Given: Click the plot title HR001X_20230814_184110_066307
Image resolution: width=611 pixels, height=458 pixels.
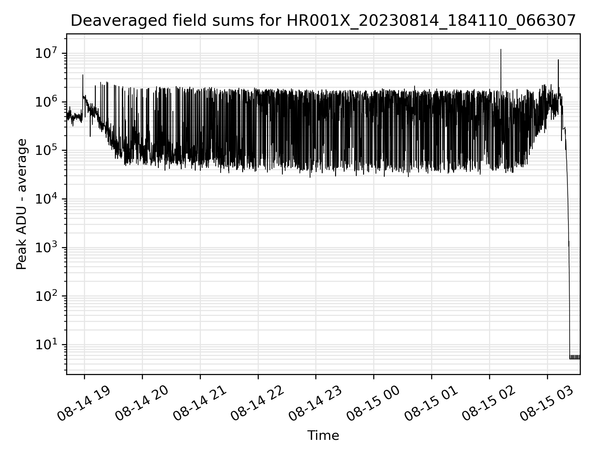Looking at the screenshot, I should pos(323,21).
